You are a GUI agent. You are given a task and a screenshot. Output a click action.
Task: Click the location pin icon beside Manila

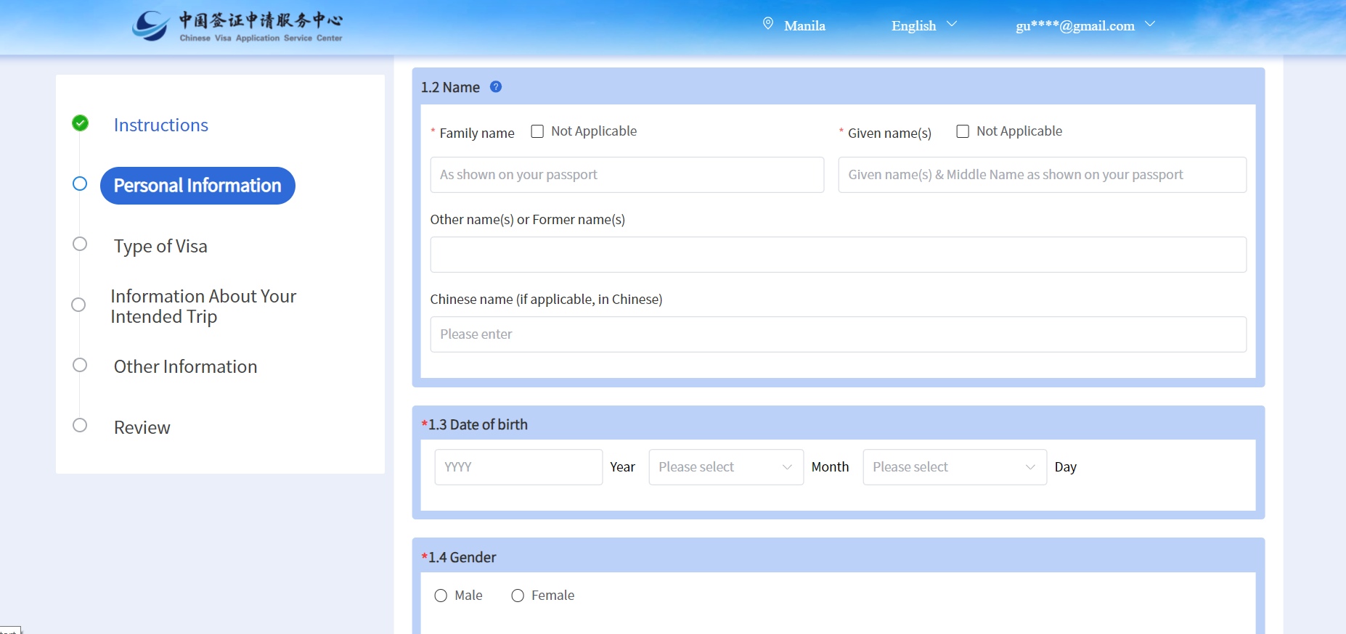[x=768, y=24]
